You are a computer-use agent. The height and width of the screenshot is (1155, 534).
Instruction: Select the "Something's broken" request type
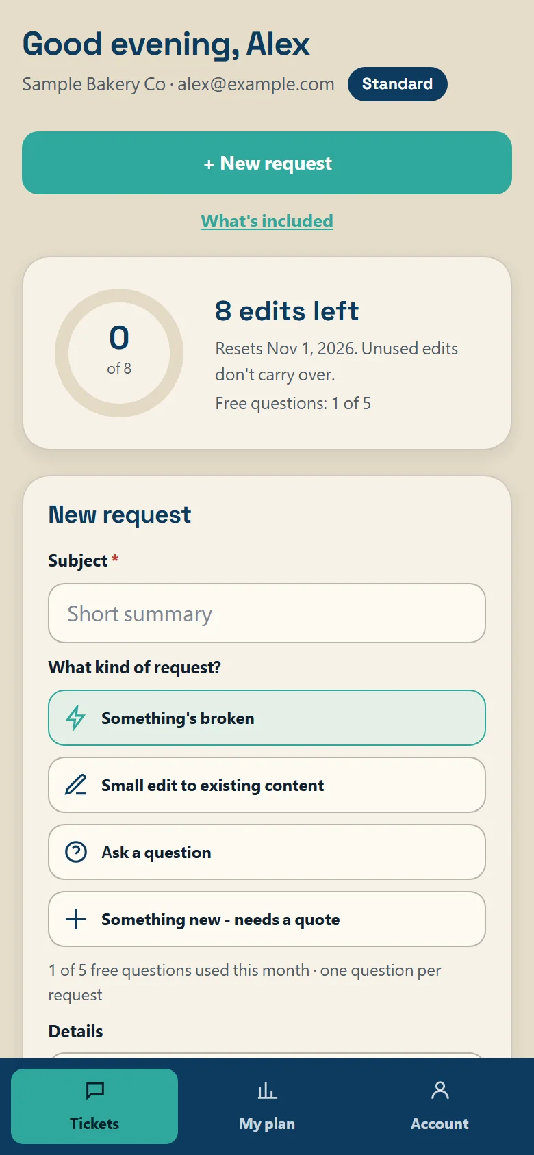tap(267, 718)
